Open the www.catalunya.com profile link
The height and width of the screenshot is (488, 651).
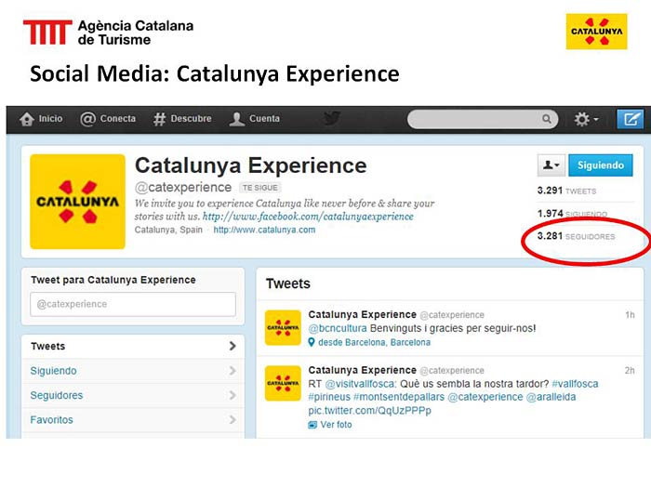[264, 230]
